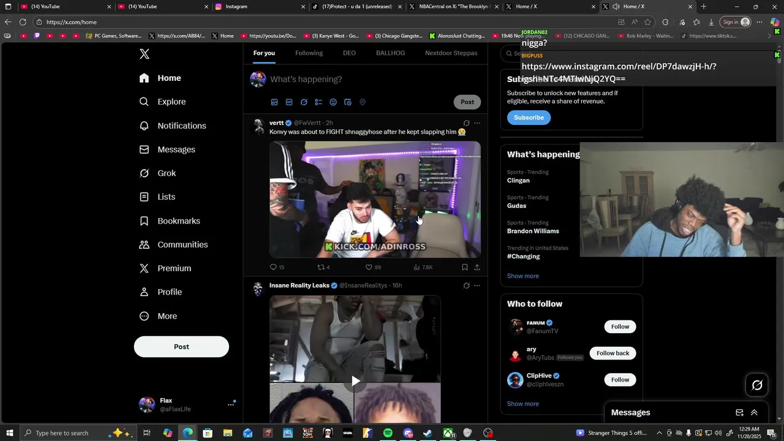784x441 pixels.
Task: Open Messages from the left sidebar
Action: tap(167, 149)
